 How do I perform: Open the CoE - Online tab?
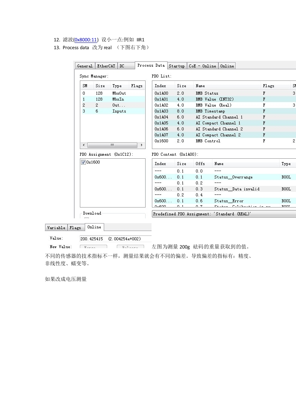(202, 66)
